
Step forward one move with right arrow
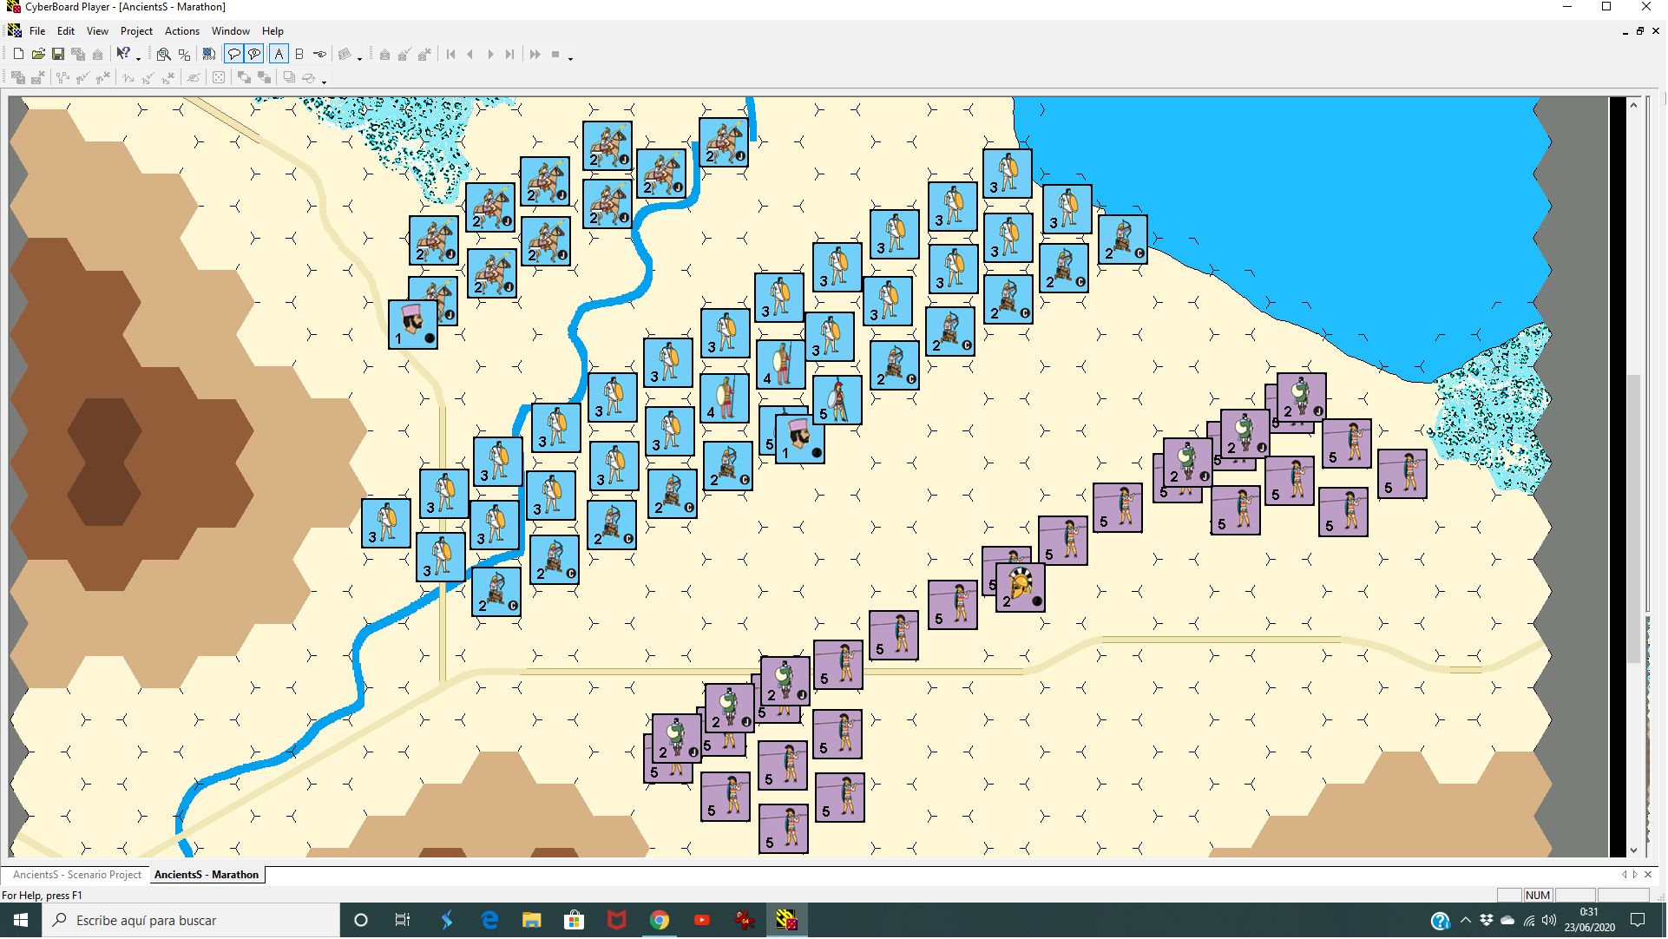[x=490, y=54]
